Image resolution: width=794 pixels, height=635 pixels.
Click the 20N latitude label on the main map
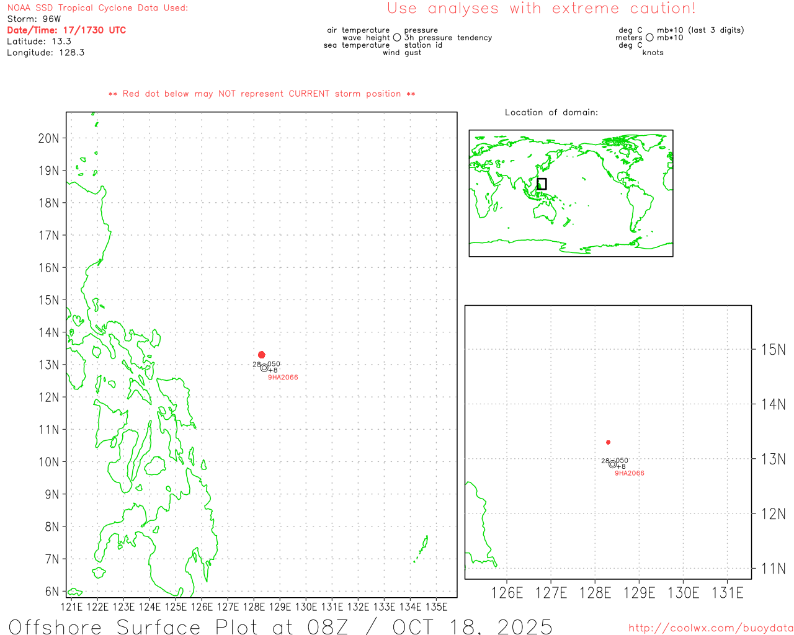point(48,138)
